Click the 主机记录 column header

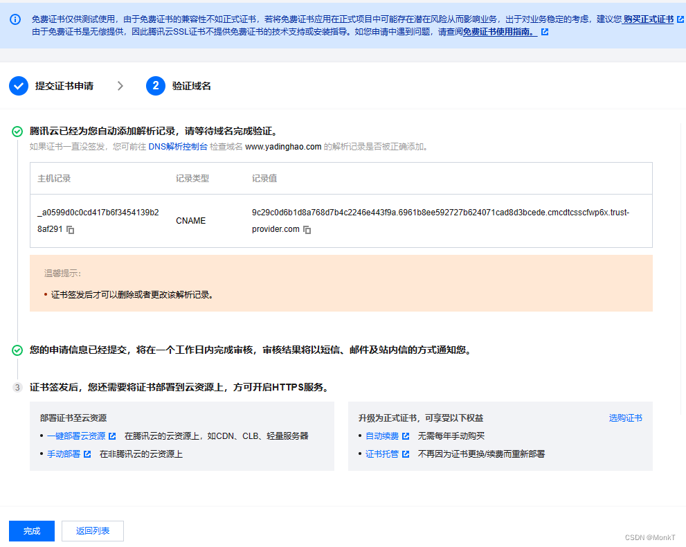[x=54, y=179]
